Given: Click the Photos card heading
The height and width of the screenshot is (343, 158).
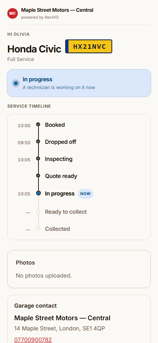Looking at the screenshot, I should pyautogui.click(x=25, y=263).
